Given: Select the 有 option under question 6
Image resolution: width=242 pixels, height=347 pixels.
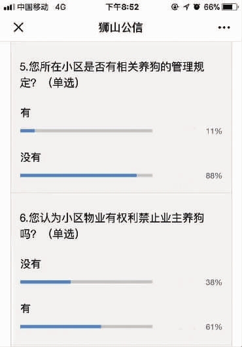Looking at the screenshot, I should [x=26, y=308].
